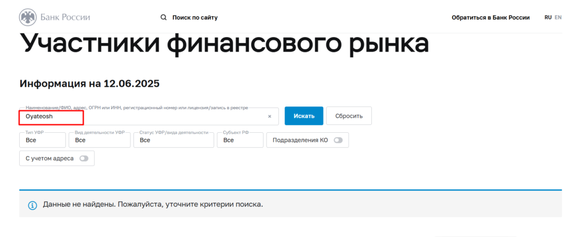576x237 pixels.
Task: Click the Сбросить button
Action: [x=349, y=116]
